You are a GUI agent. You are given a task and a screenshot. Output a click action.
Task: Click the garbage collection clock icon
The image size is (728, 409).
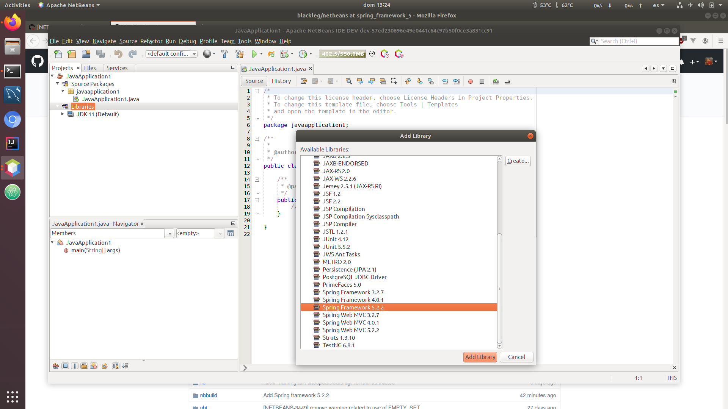(372, 54)
